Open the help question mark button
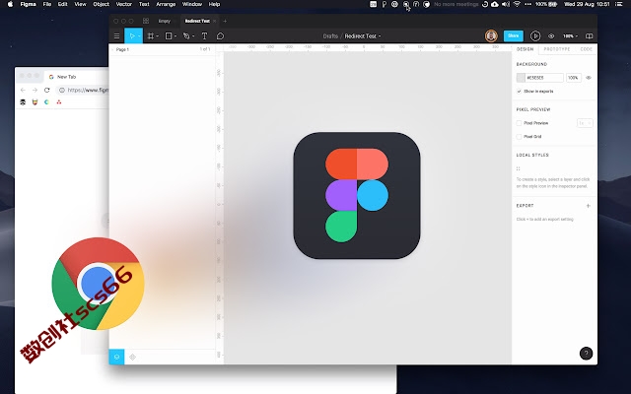631x394 pixels. 586,353
